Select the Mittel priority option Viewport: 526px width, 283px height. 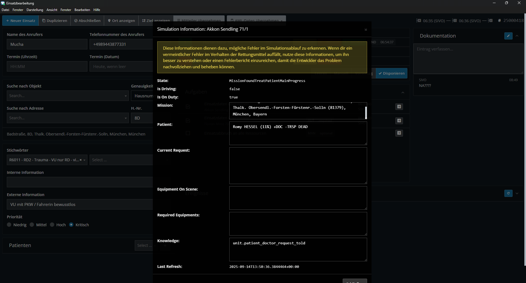point(32,225)
